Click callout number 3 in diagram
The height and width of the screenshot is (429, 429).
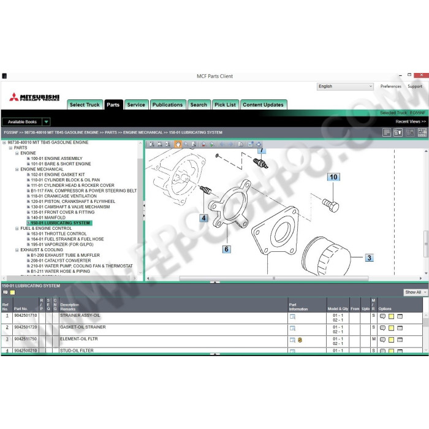click(x=370, y=258)
